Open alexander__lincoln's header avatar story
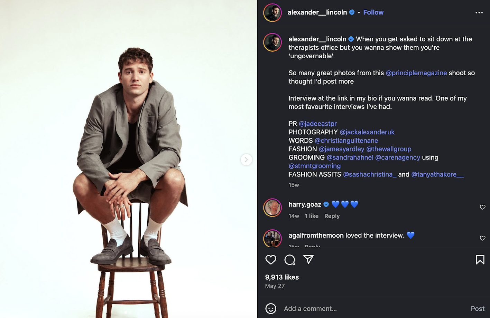Image resolution: width=490 pixels, height=318 pixels. pos(272,13)
